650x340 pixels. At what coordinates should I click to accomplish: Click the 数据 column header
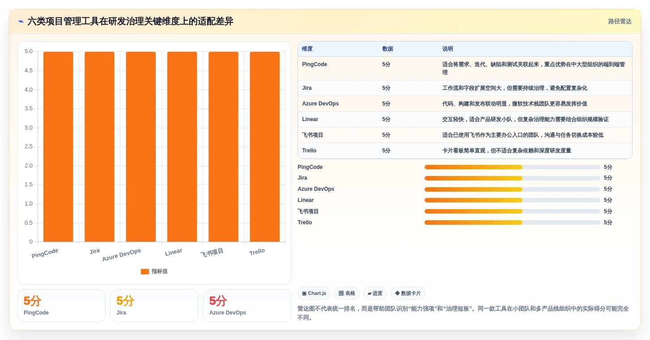click(387, 49)
